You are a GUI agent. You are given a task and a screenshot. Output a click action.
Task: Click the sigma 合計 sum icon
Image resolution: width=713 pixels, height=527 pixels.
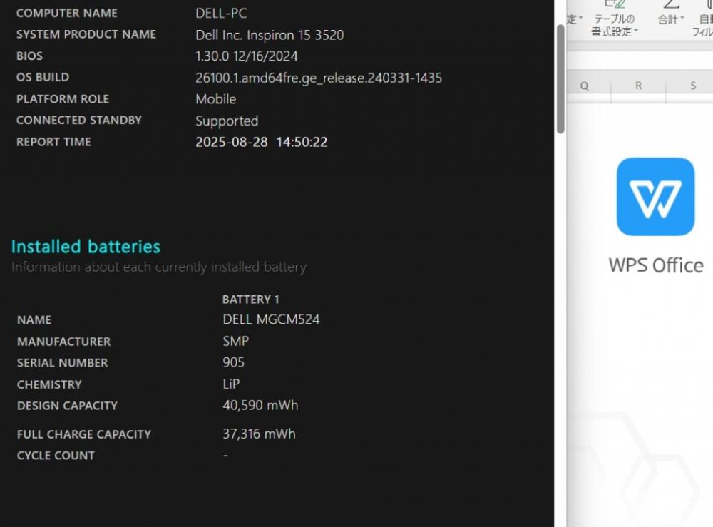[x=671, y=4]
